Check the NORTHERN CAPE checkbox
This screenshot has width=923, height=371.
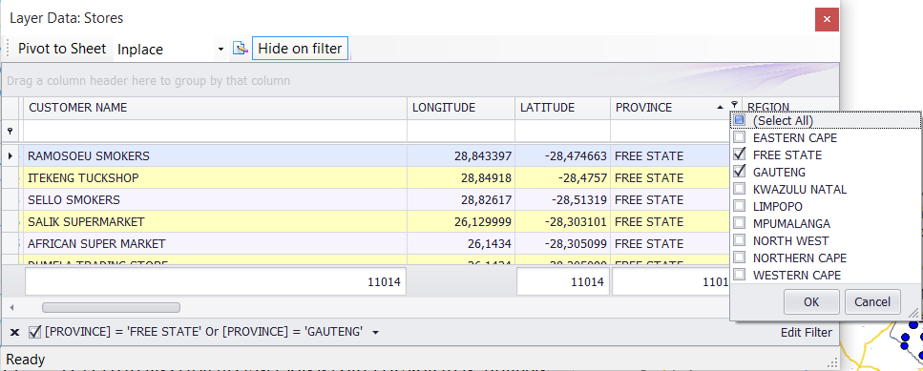(x=740, y=258)
